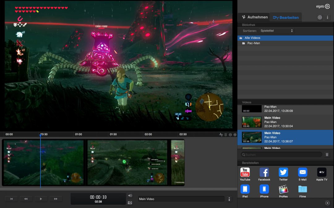
Task: Share the video via E-Mail
Action: [x=302, y=174]
